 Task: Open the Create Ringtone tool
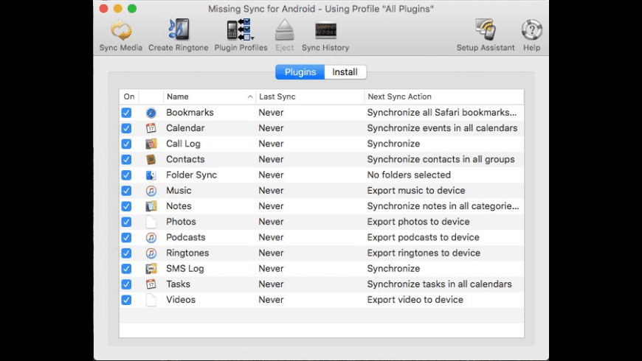tap(178, 31)
